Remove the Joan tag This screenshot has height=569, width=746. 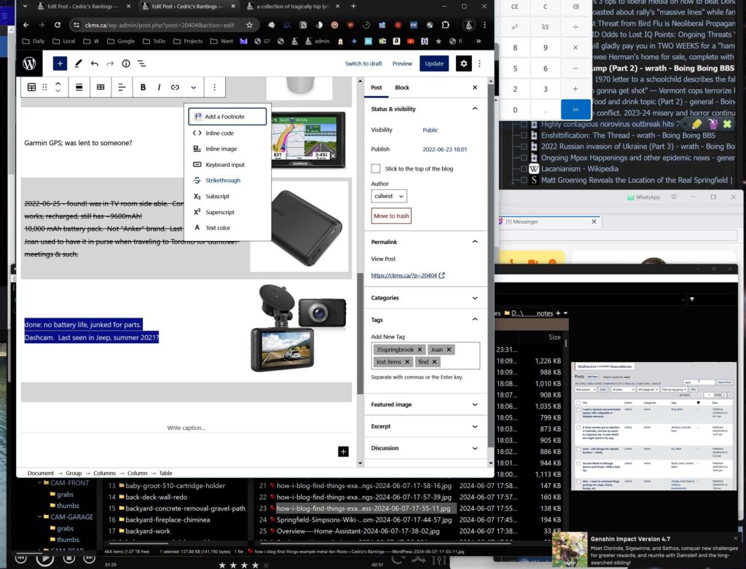tap(449, 350)
